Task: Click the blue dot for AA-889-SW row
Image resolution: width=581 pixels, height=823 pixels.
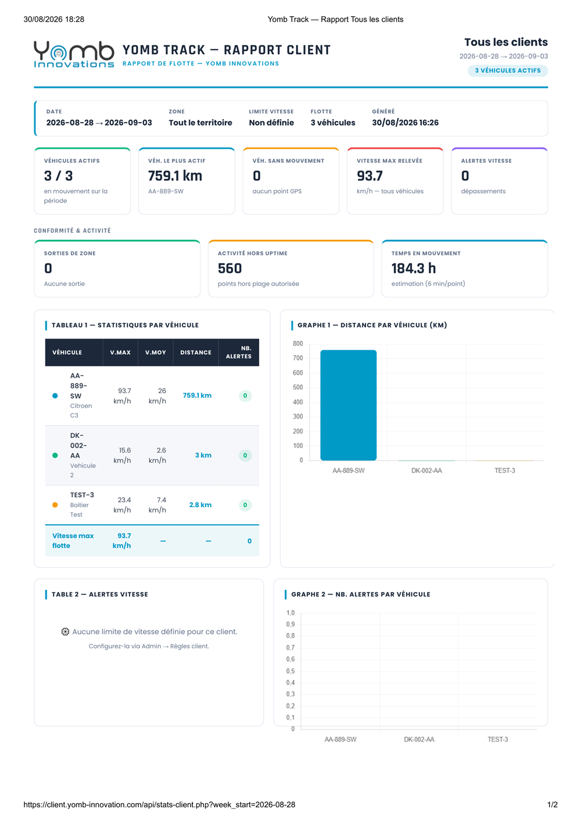Action: (x=55, y=396)
